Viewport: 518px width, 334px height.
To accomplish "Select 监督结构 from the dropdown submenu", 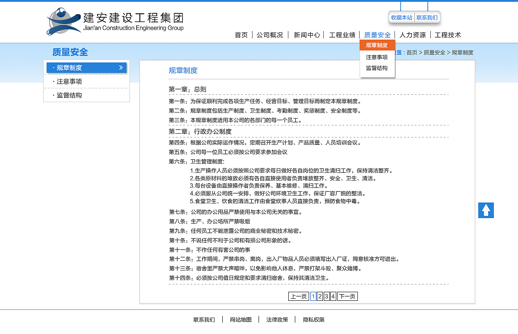I will tap(376, 68).
